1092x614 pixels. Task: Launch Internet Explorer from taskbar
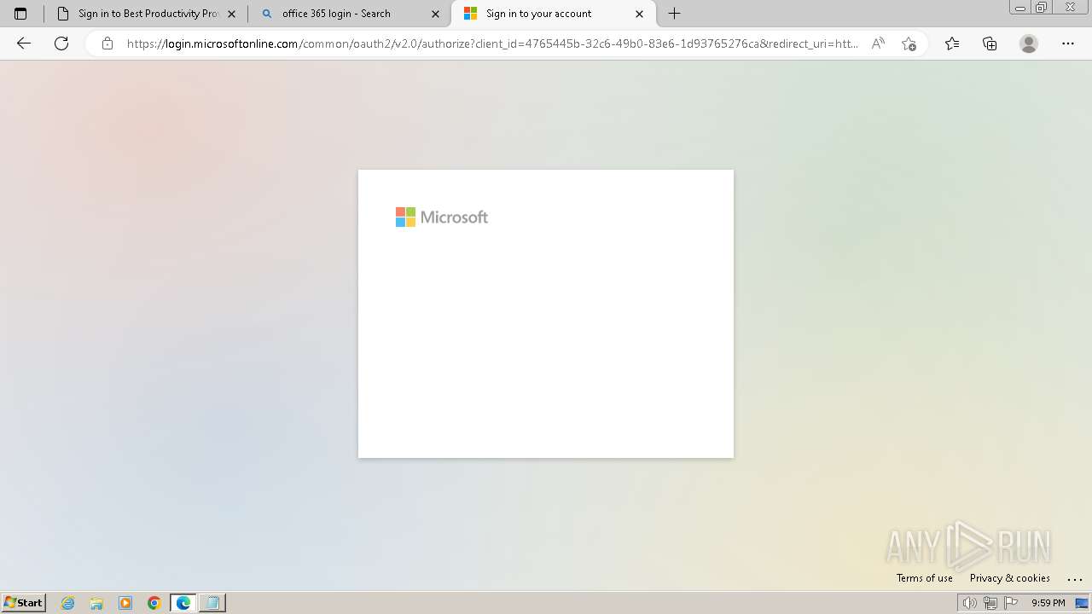[68, 603]
